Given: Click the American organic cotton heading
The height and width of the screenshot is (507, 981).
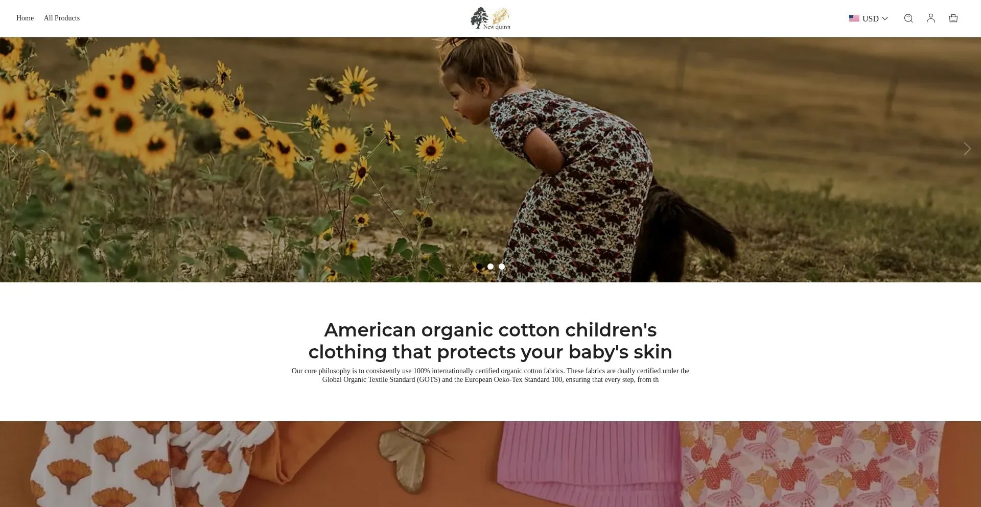Looking at the screenshot, I should 491,341.
